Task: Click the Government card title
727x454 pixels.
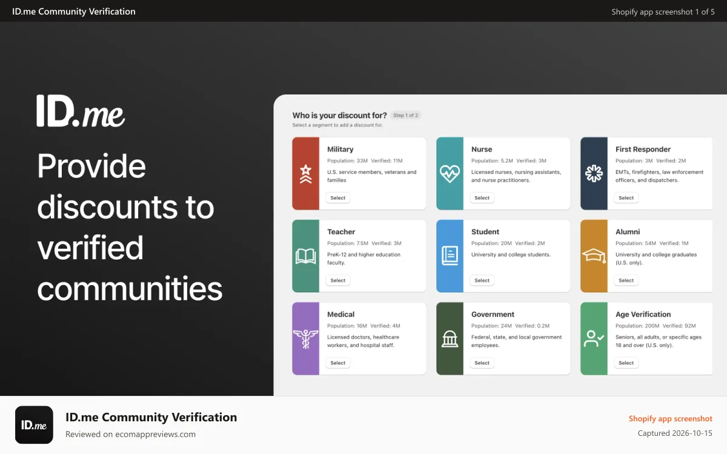Action: tap(493, 314)
